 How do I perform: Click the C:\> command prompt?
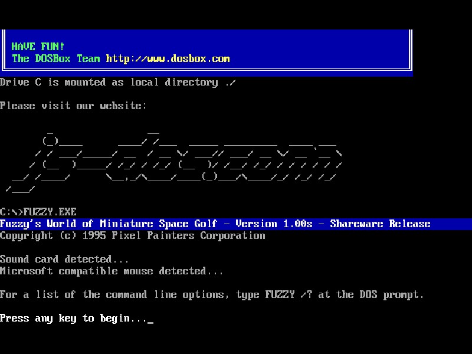[x=11, y=212]
